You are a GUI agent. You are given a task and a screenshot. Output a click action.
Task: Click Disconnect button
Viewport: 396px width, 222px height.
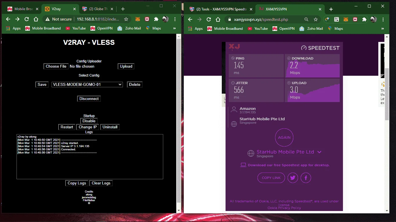(89, 99)
